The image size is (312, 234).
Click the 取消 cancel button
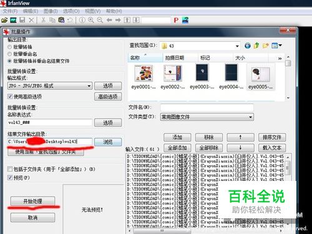point(32,218)
